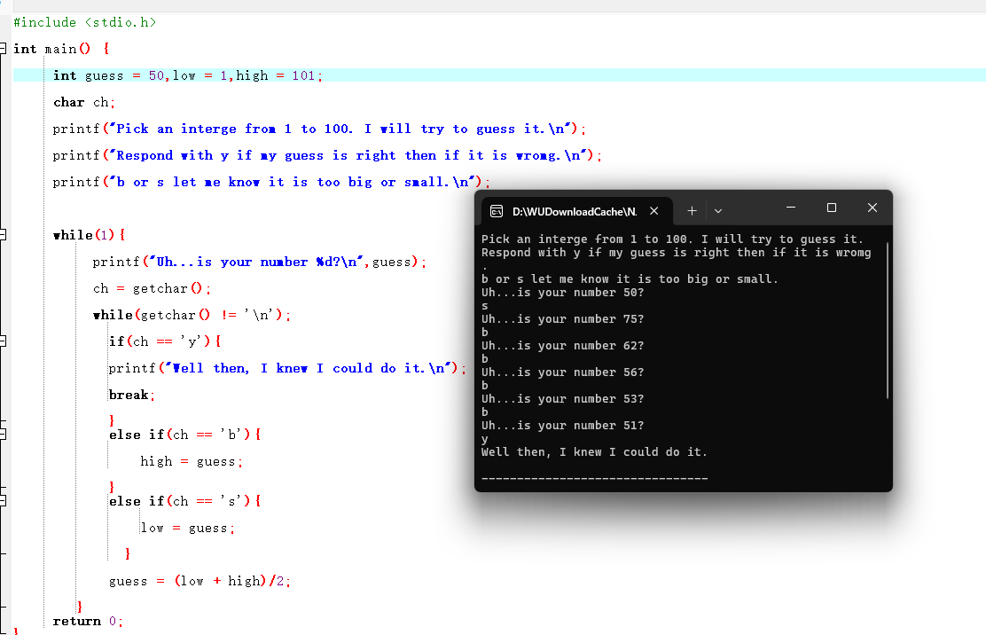The image size is (986, 635).
Task: Minimize the terminal window
Action: point(791,208)
